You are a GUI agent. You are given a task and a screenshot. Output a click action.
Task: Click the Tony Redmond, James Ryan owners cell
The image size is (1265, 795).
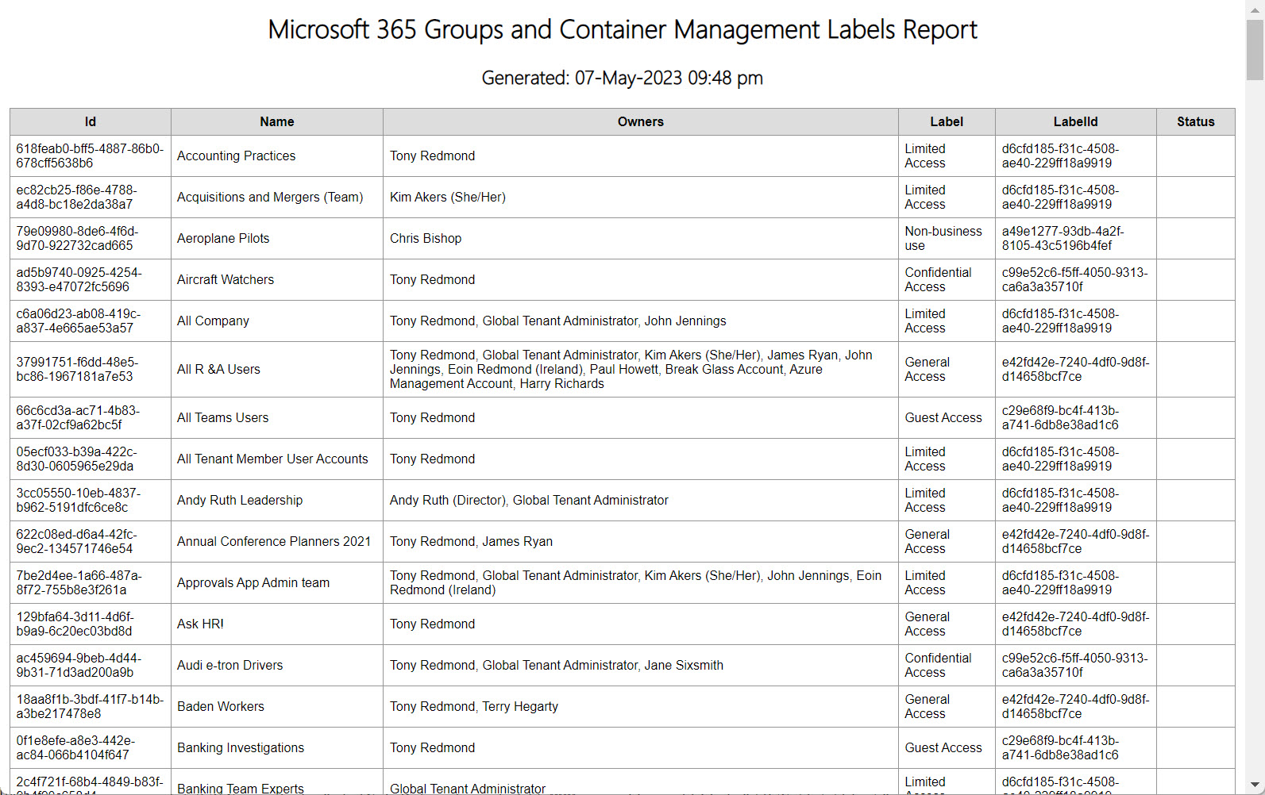click(x=640, y=541)
